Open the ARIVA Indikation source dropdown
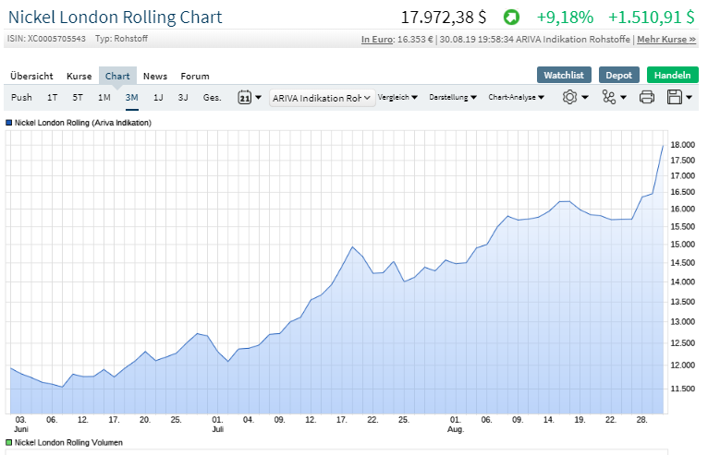708x455 pixels. pyautogui.click(x=322, y=97)
